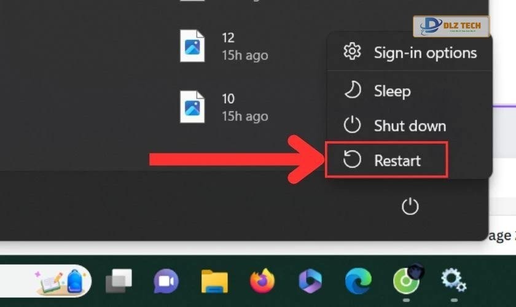Click the DLZ Tech logo
516x307 pixels.
pyautogui.click(x=451, y=26)
